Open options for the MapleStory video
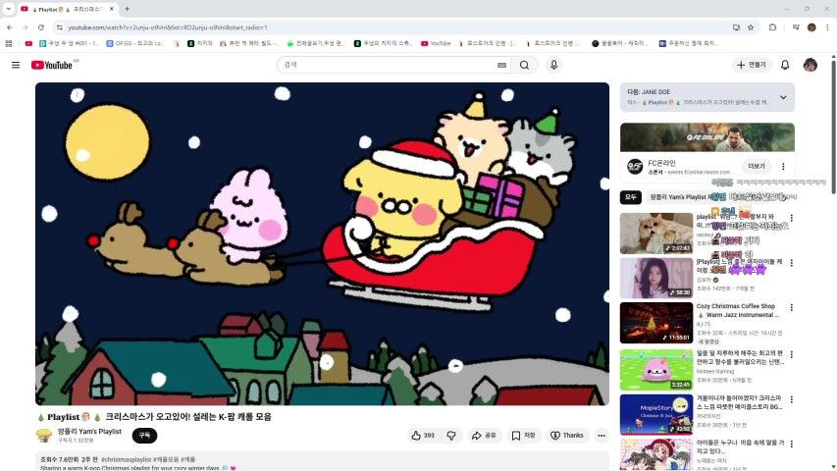Screen dimensions: 837x471 click(792, 399)
